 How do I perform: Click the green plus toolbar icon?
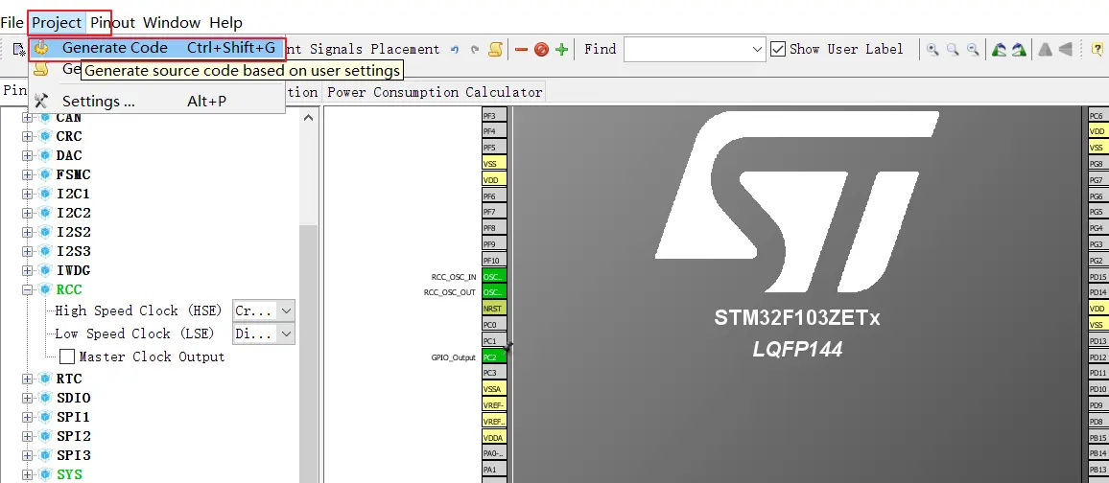tap(561, 50)
